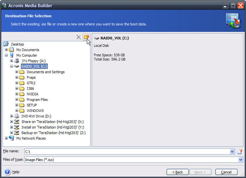Click the My Documents folder icon

11,49
